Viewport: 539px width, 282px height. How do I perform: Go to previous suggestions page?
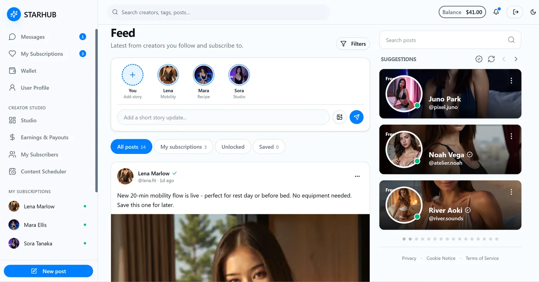[x=504, y=59]
